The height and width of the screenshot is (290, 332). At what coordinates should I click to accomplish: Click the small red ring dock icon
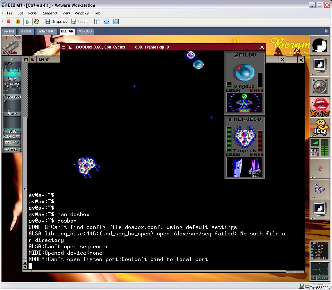320,169
